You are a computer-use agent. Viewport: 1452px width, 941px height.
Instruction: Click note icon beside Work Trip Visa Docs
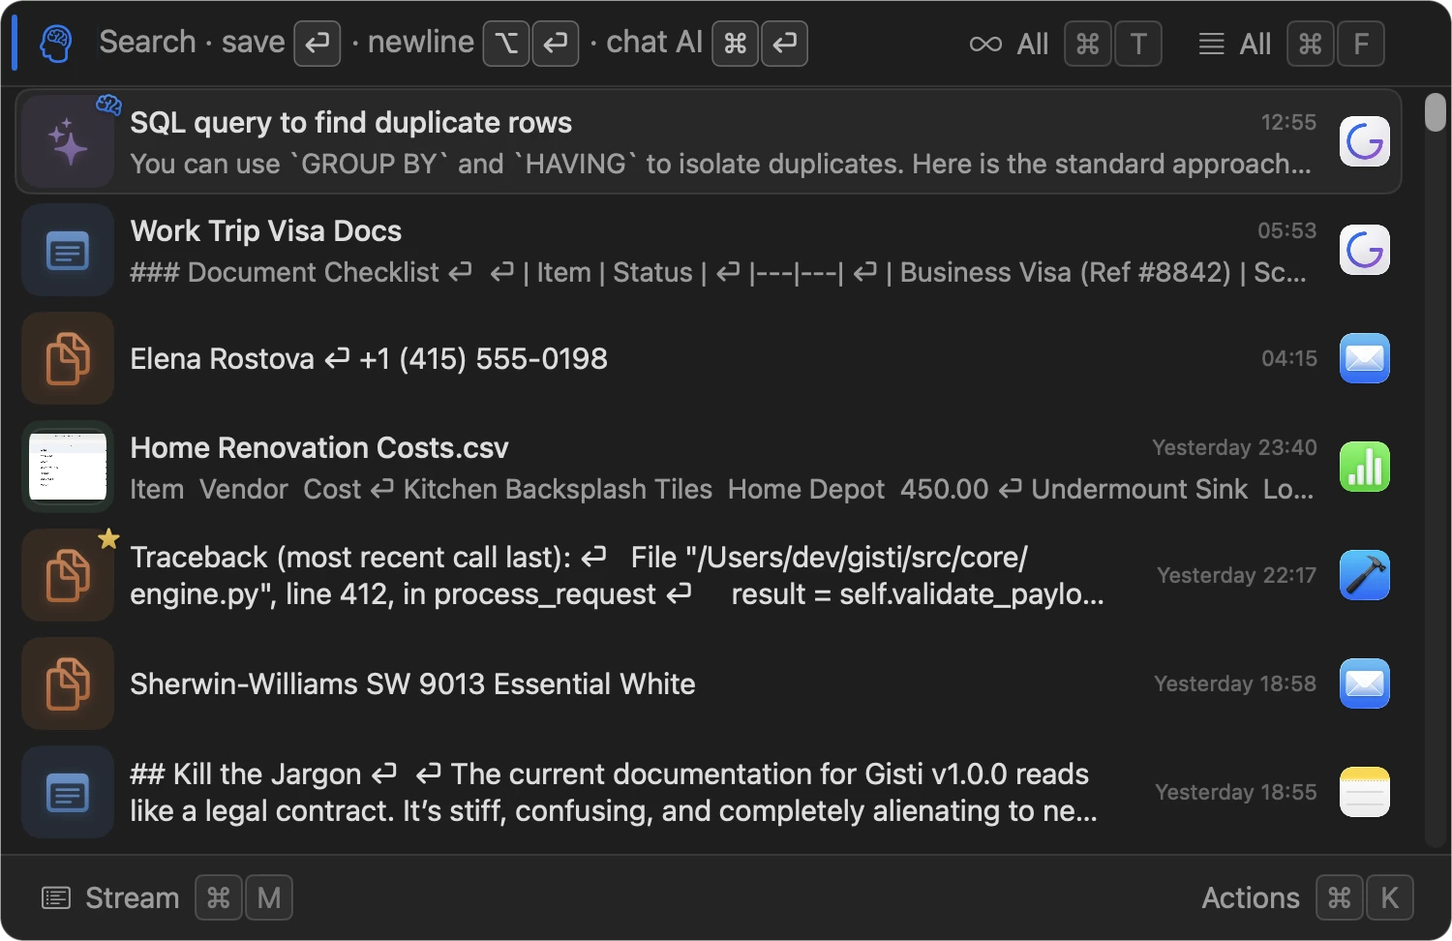(68, 250)
